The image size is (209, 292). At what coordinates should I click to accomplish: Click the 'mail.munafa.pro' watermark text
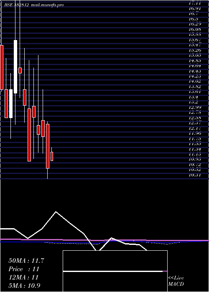tap(47, 5)
